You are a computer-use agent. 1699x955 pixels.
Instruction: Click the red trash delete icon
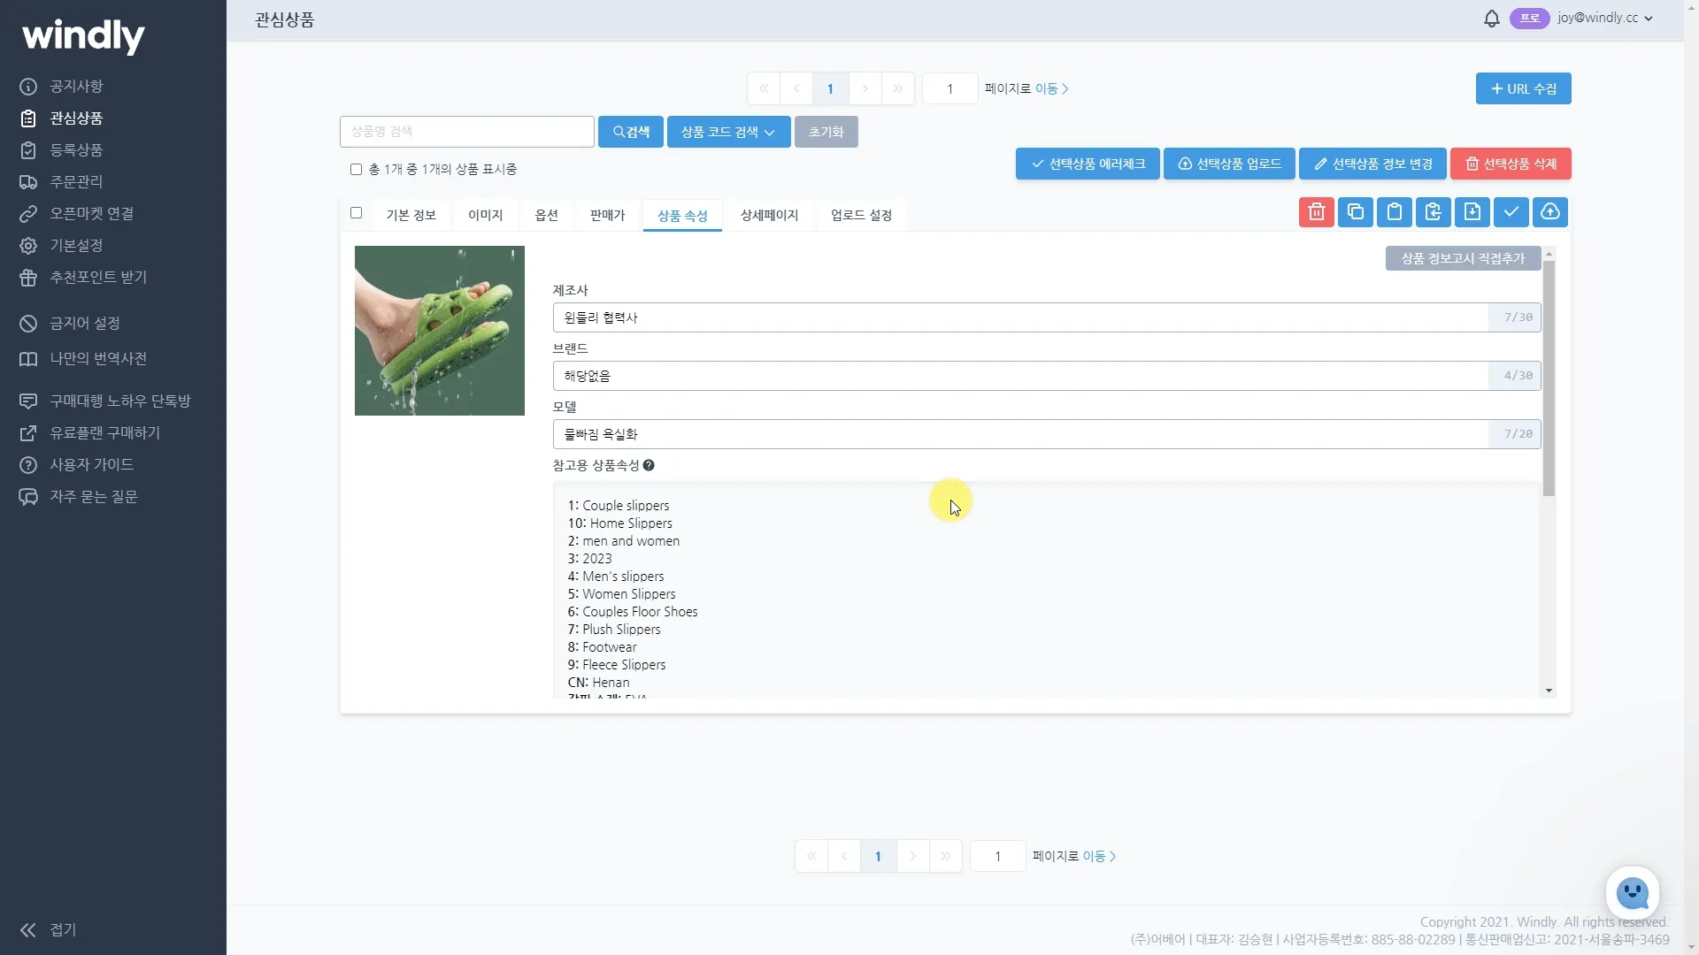coord(1316,212)
